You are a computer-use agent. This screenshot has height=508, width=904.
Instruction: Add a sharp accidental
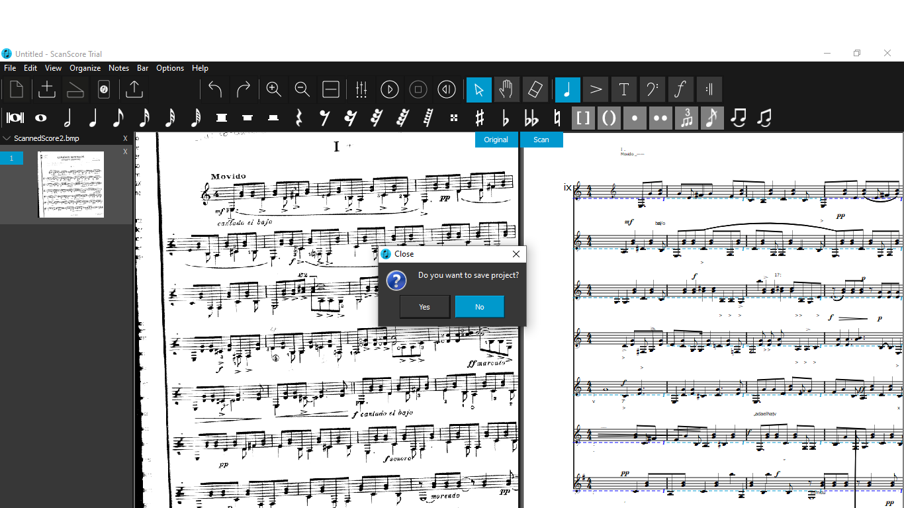click(x=480, y=118)
